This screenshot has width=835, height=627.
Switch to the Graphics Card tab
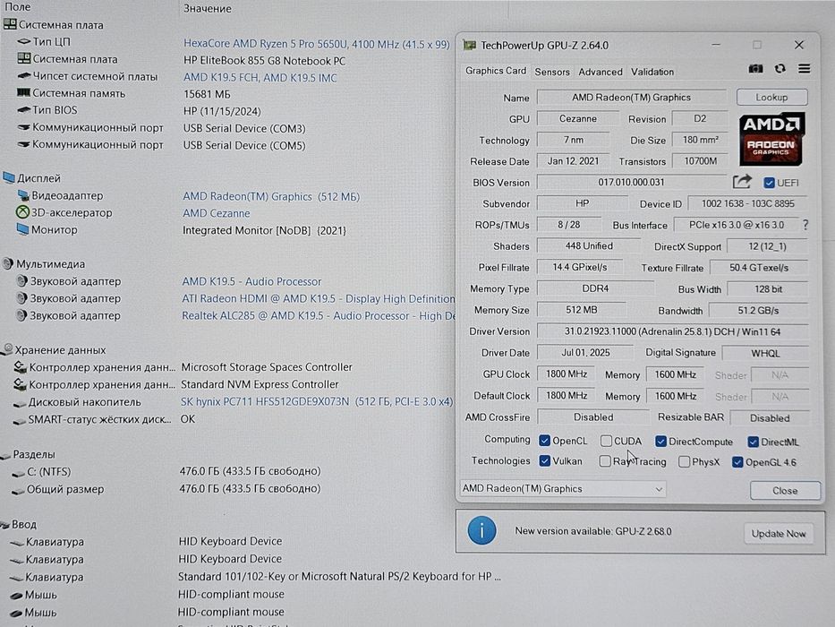pyautogui.click(x=495, y=71)
